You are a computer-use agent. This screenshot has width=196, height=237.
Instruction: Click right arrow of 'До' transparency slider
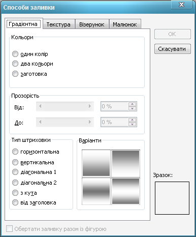[90, 122]
